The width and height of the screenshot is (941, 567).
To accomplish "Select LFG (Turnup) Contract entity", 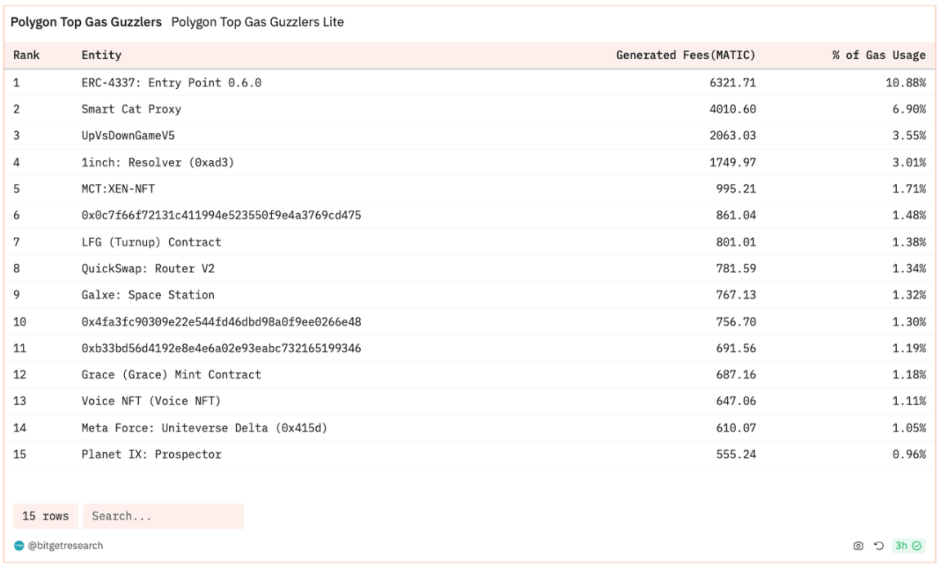I will coord(151,242).
